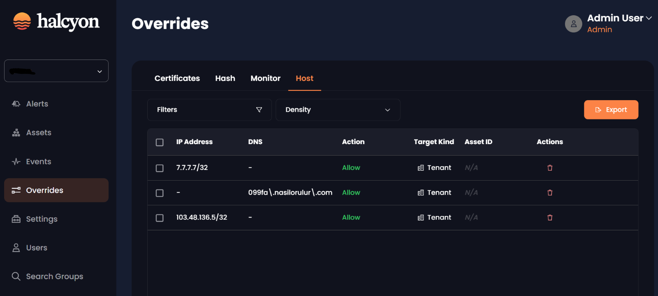This screenshot has width=658, height=296.
Task: Click the Tenant building icon in 7.7.7.7/32 row
Action: (421, 168)
